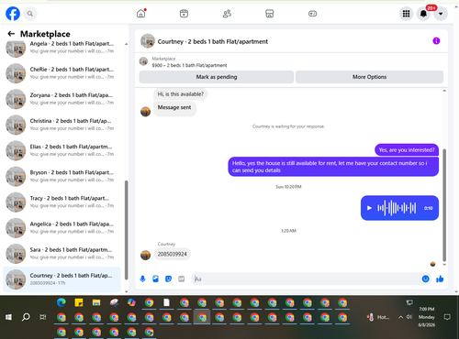Image resolution: width=459 pixels, height=339 pixels.
Task: Click the microphone voice clip icon
Action: coord(142,279)
